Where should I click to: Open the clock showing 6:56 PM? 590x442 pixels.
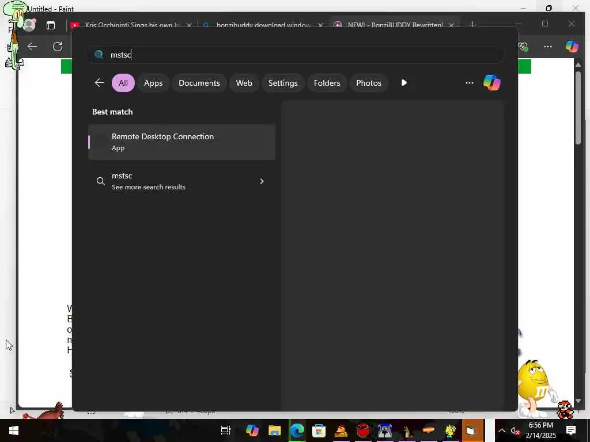540,430
